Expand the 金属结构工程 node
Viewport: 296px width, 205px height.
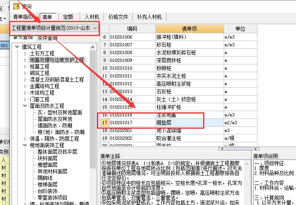point(25,86)
